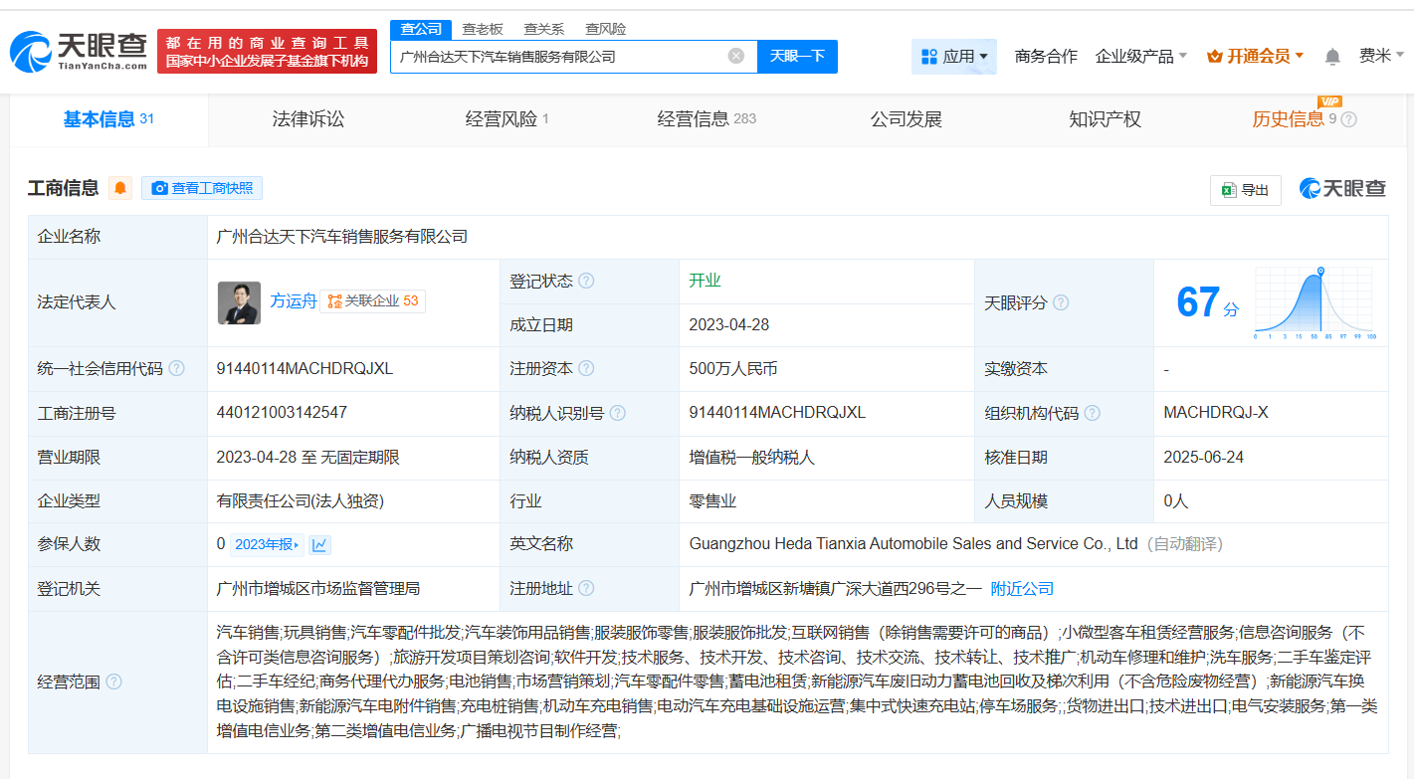This screenshot has width=1414, height=779.
Task: Click the 天眼查 logo at top left
Action: point(80,51)
